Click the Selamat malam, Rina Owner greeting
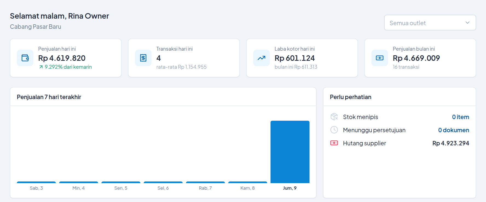This screenshot has width=486, height=202. [59, 16]
